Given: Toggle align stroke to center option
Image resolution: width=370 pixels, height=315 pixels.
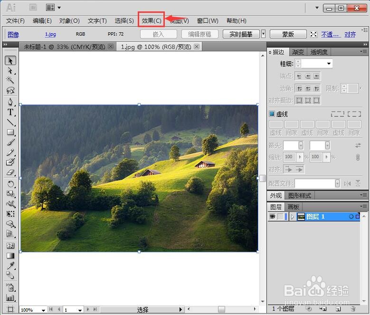Looking at the screenshot, I should pyautogui.click(x=299, y=100).
